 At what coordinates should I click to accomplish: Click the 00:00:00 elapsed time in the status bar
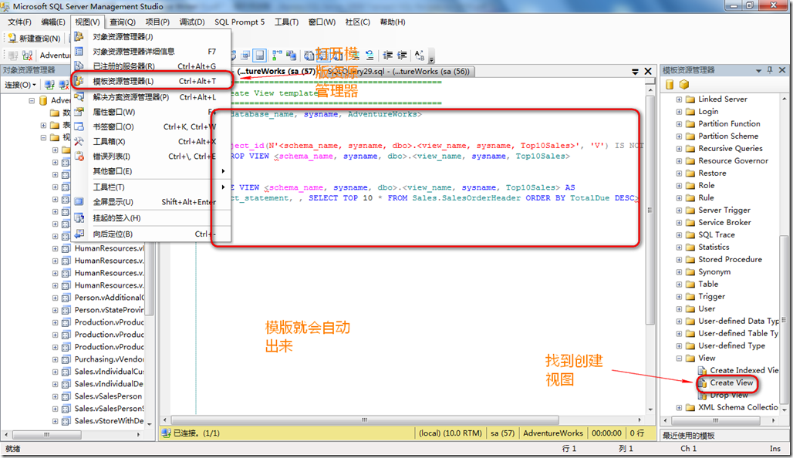click(x=606, y=433)
